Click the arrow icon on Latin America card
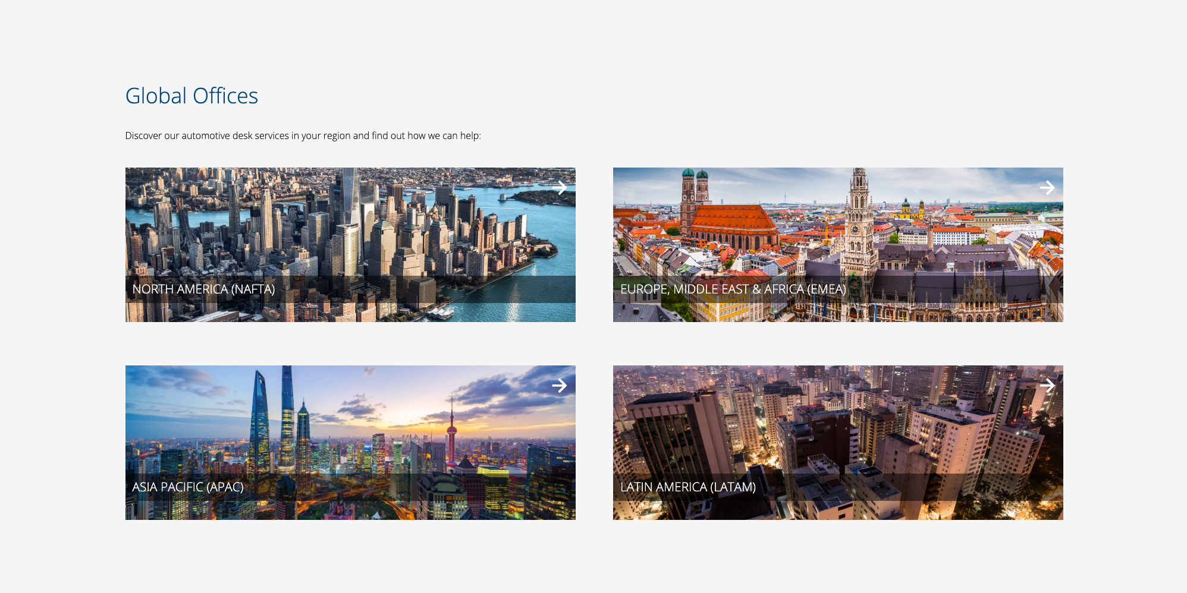Screen dimensions: 1187x593 1047,386
